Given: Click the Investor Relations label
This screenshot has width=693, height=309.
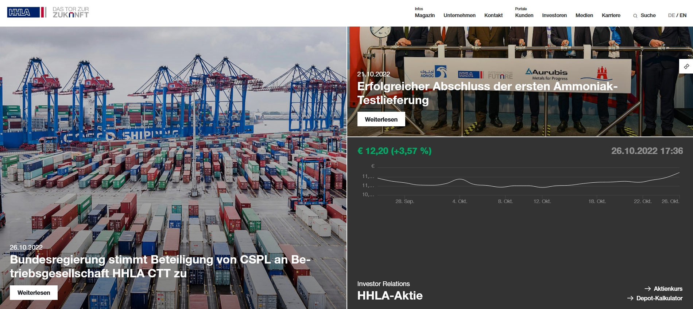Looking at the screenshot, I should 383,284.
